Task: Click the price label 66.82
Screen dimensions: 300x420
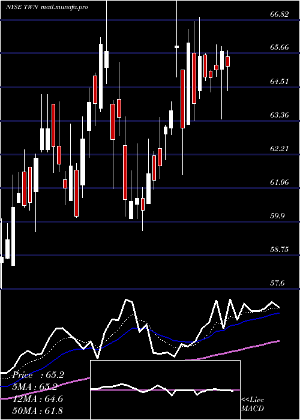Action: 280,14
